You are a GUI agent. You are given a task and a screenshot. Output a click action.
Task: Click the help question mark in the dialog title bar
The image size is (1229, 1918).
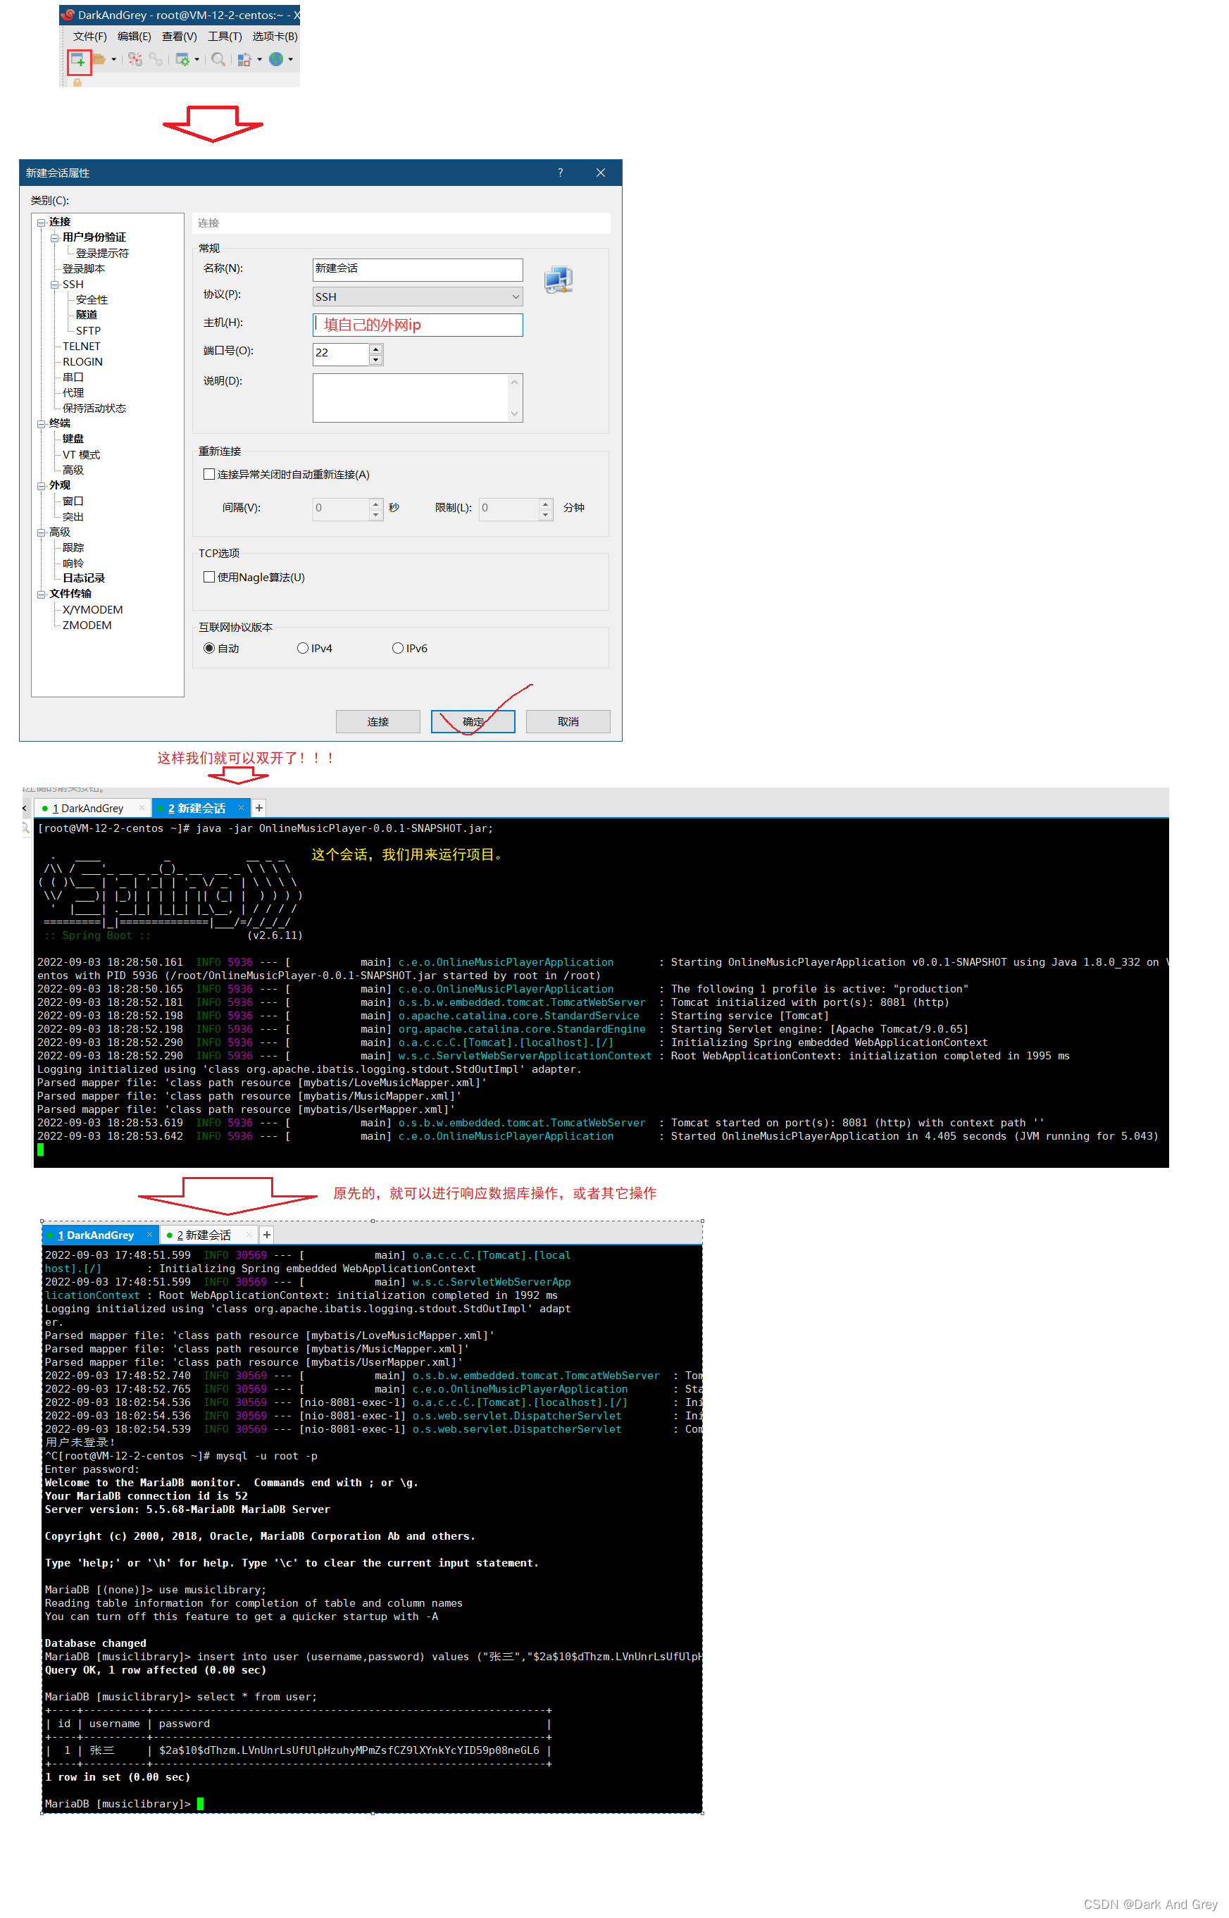click(560, 173)
